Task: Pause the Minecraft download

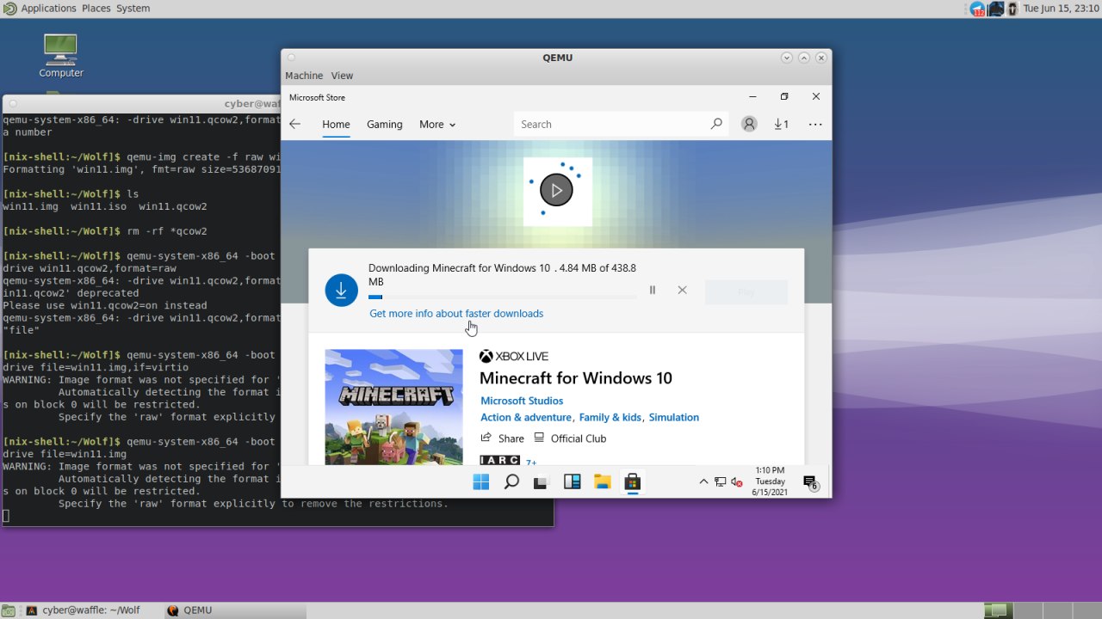Action: point(652,290)
